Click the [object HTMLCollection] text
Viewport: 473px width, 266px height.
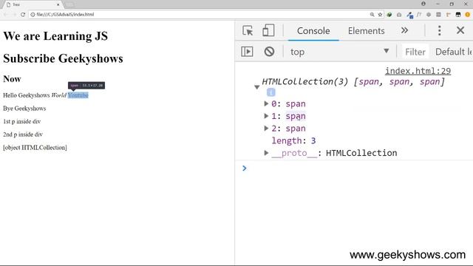pyautogui.click(x=35, y=148)
